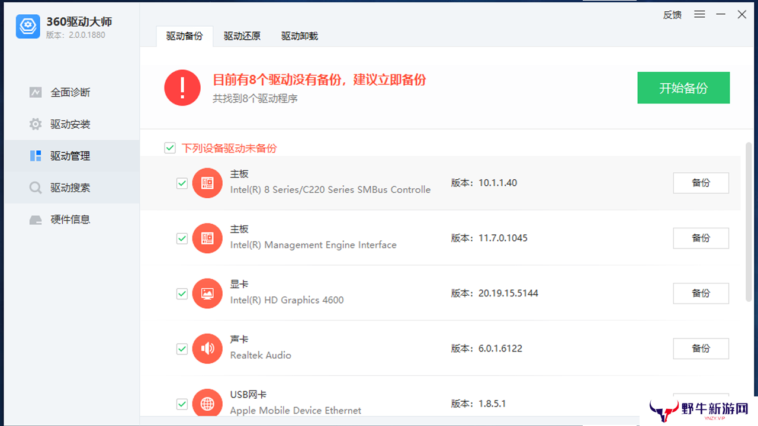Switch to the 驱动卸载 tab
This screenshot has width=758, height=426.
click(299, 36)
